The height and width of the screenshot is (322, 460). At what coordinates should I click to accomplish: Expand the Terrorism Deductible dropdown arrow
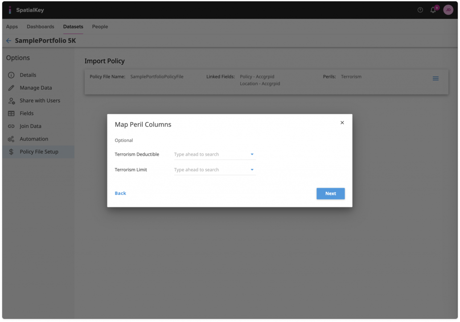click(x=252, y=154)
